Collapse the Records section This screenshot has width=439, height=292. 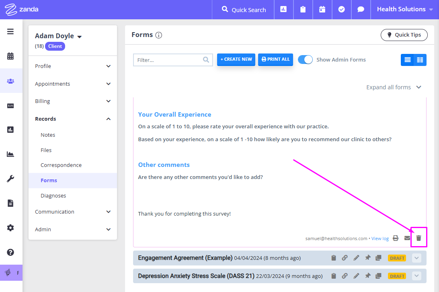coord(108,119)
